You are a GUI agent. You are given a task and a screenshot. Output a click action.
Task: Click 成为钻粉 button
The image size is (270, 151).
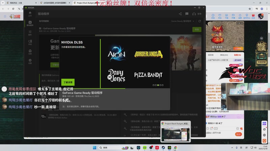coord(238,60)
